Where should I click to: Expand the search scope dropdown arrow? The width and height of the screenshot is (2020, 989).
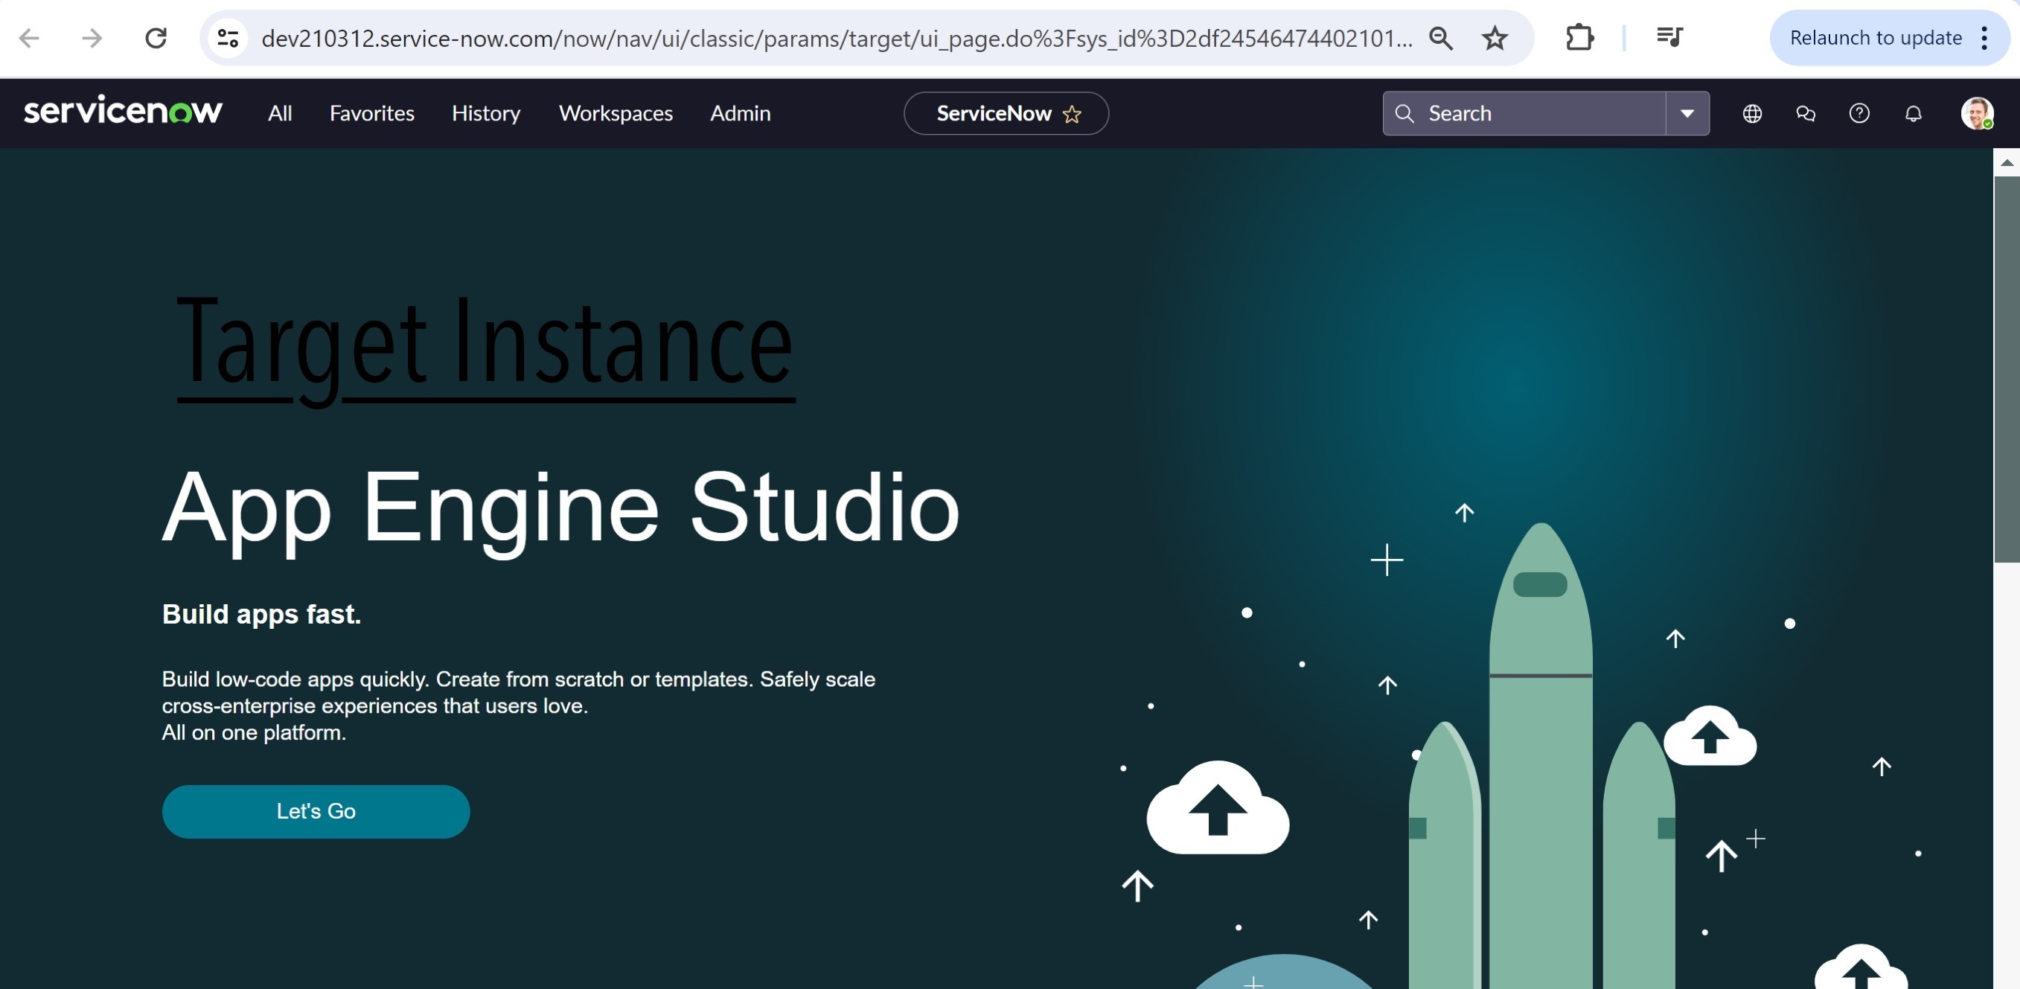coord(1687,114)
